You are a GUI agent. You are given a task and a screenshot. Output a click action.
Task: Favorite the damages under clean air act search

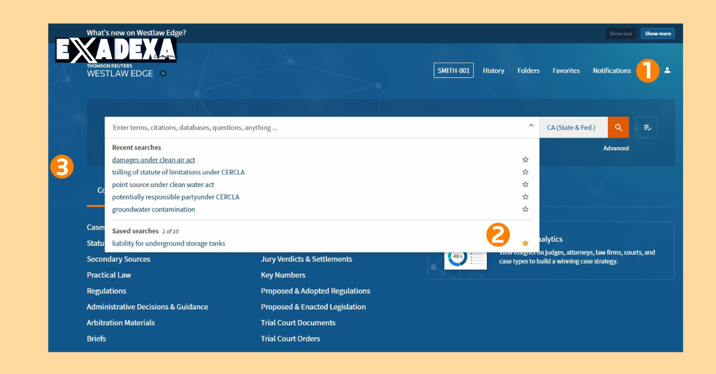(525, 159)
